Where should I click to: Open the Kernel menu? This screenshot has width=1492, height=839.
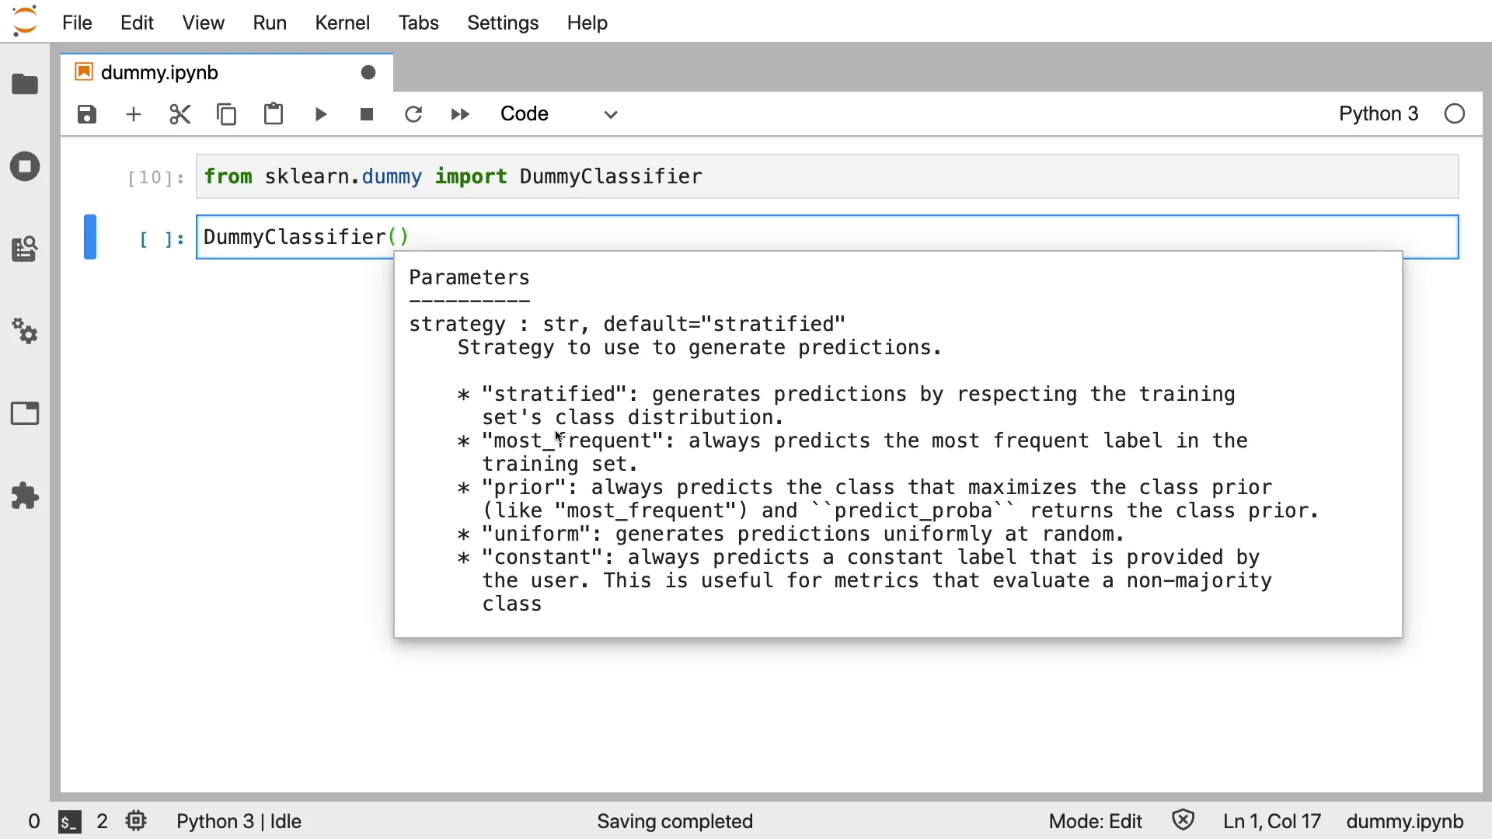pos(342,23)
